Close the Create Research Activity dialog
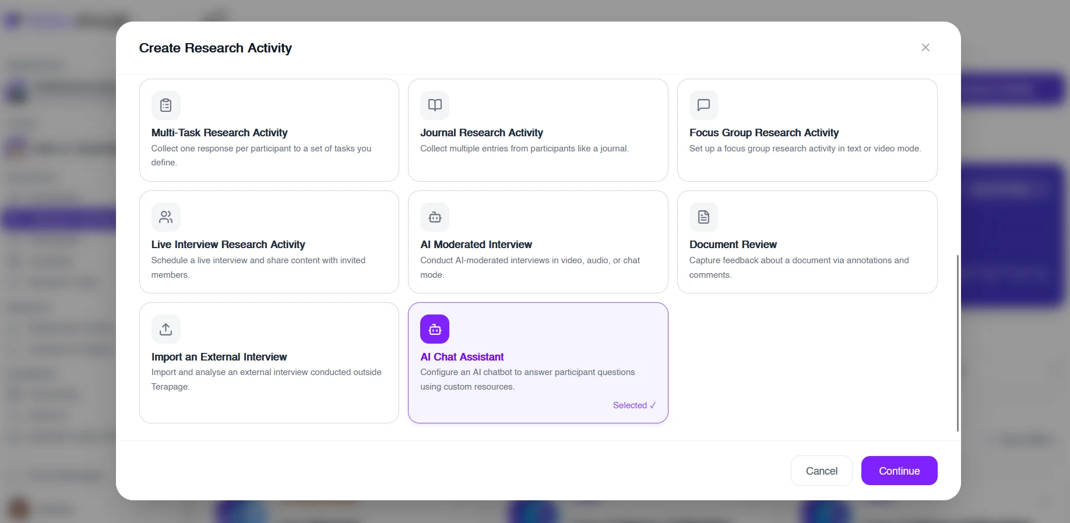Image resolution: width=1070 pixels, height=523 pixels. click(x=925, y=48)
